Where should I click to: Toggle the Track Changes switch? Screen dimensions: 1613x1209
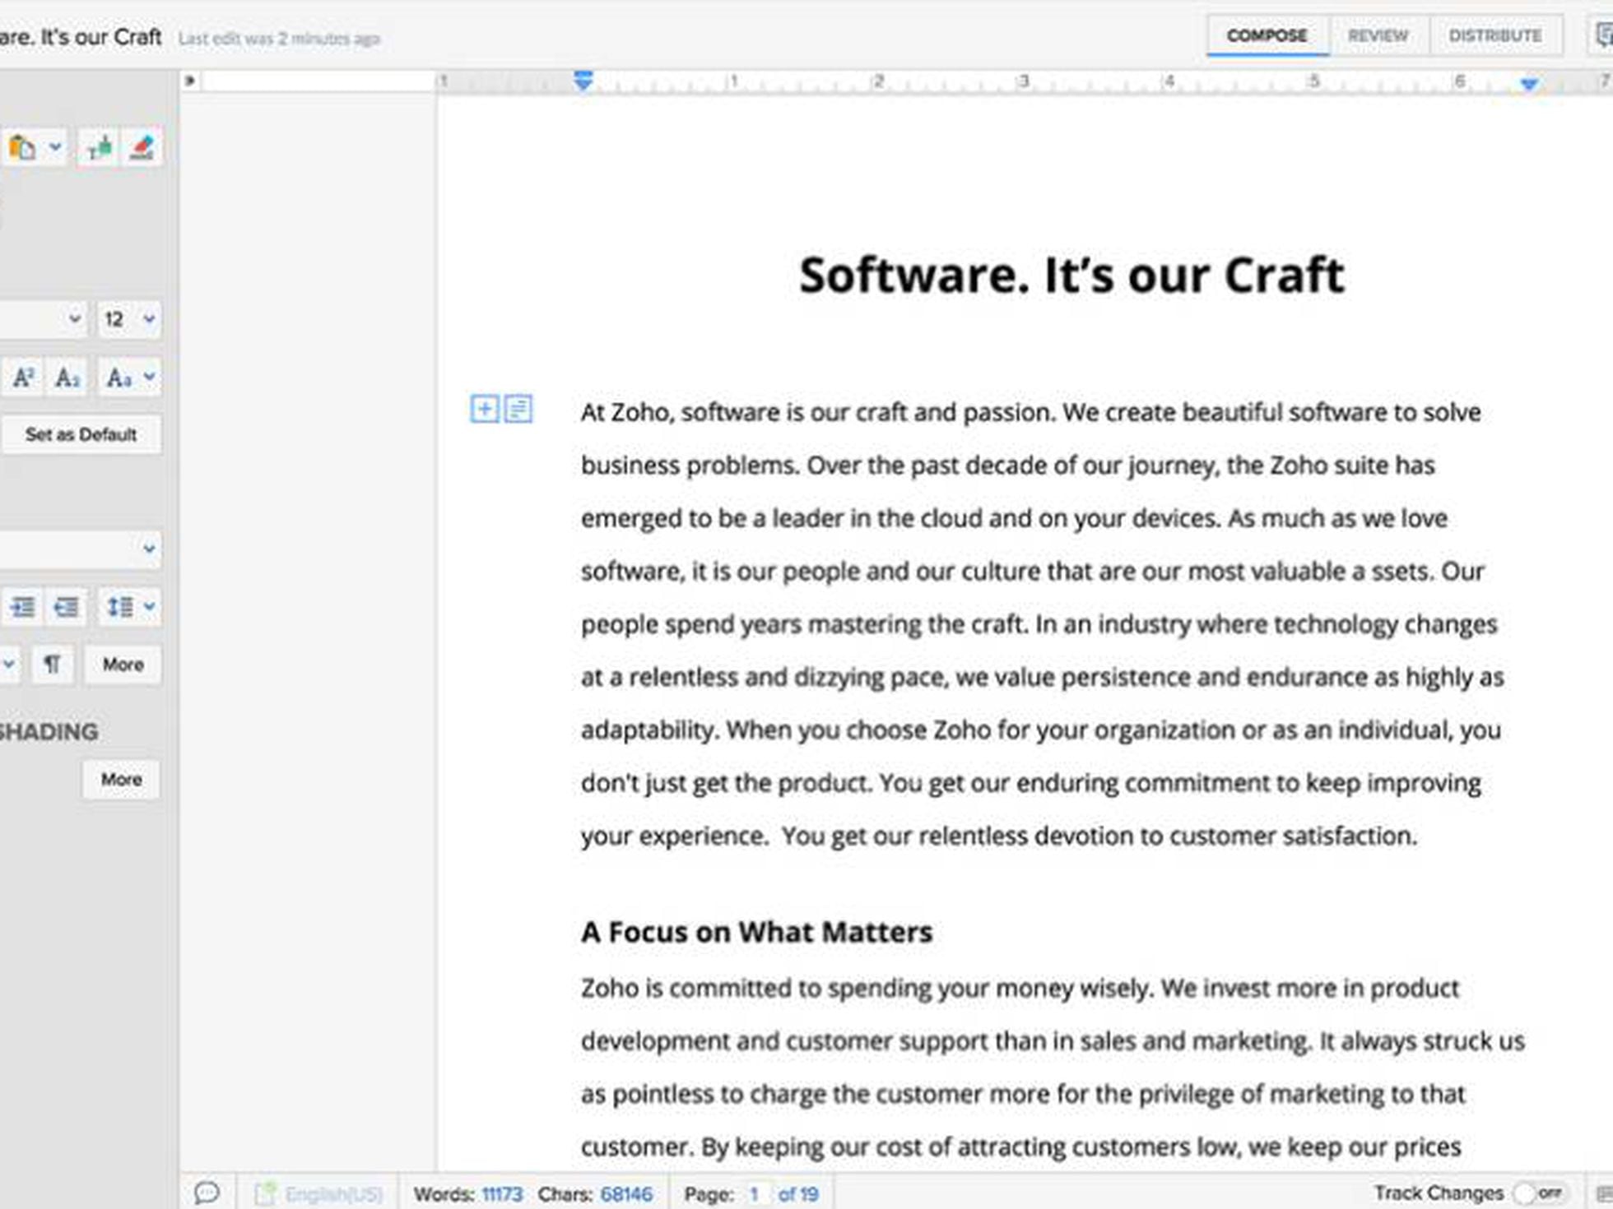[x=1541, y=1193]
